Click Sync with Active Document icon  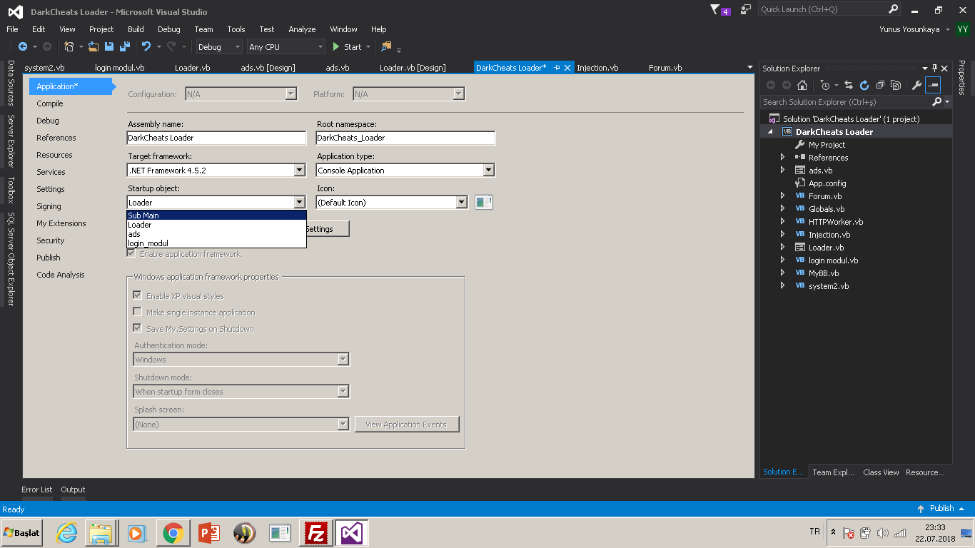pos(849,85)
